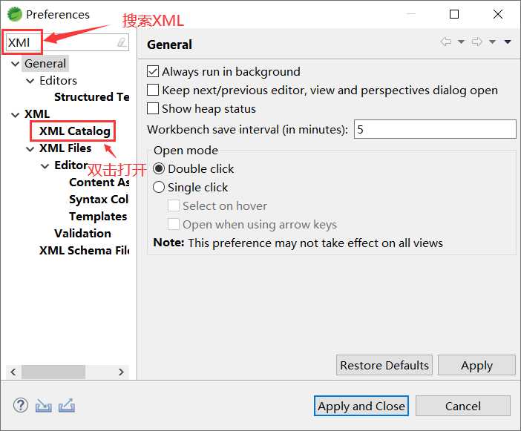The image size is (521, 431).
Task: Collapse the General tree node
Action: pos(15,63)
